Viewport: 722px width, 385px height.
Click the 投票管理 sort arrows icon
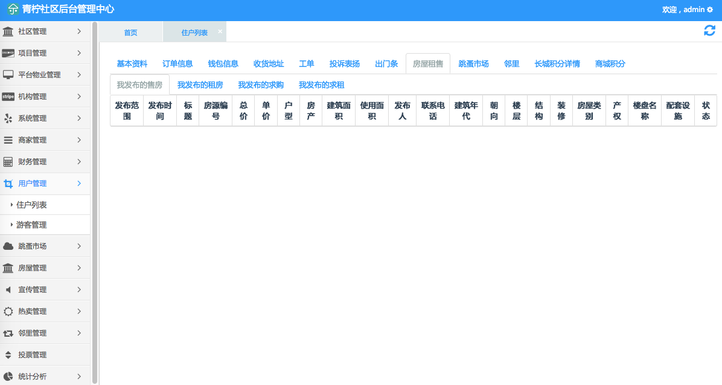point(8,355)
